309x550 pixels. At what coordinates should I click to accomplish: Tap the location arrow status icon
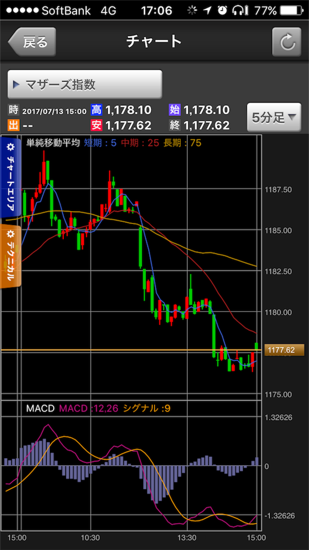click(x=208, y=11)
